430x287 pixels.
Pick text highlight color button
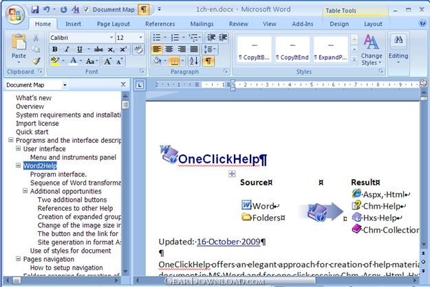(x=55, y=60)
